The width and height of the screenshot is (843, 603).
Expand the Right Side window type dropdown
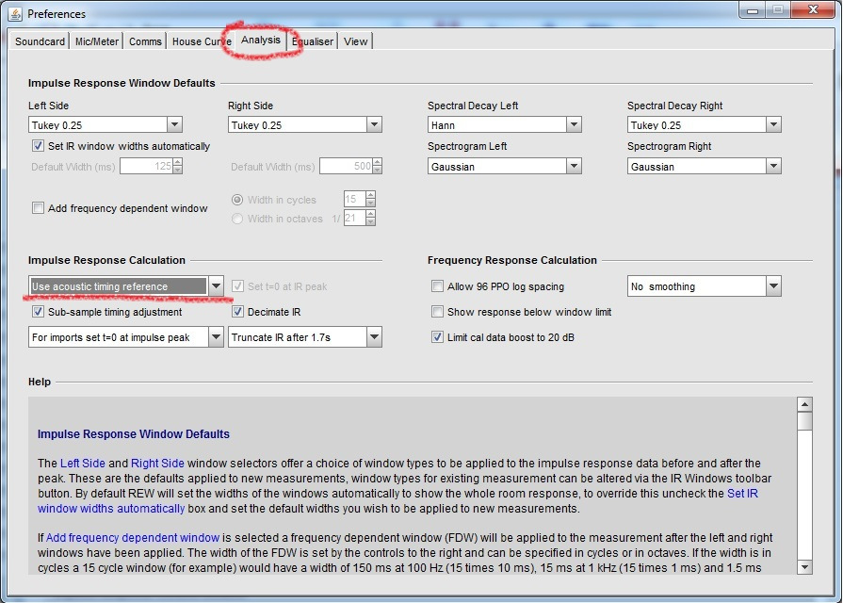point(305,124)
